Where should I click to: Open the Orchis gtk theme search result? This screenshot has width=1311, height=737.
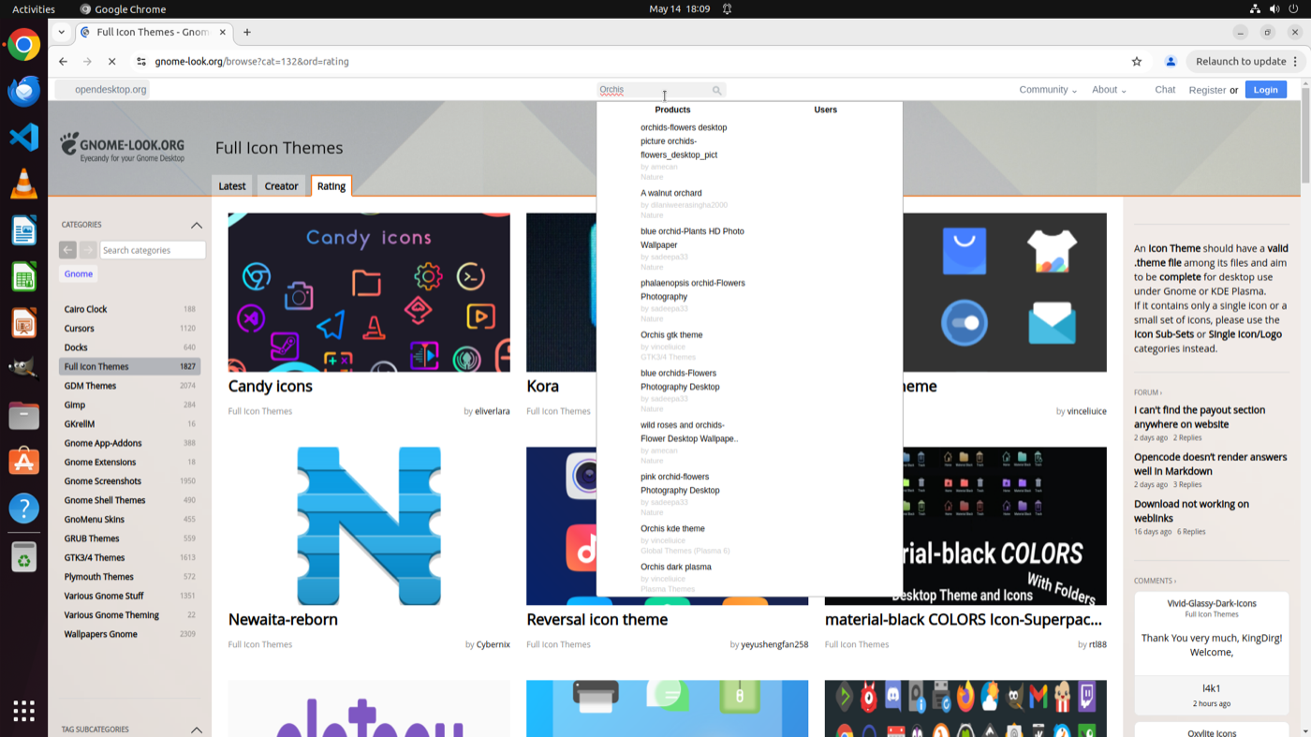pos(671,335)
